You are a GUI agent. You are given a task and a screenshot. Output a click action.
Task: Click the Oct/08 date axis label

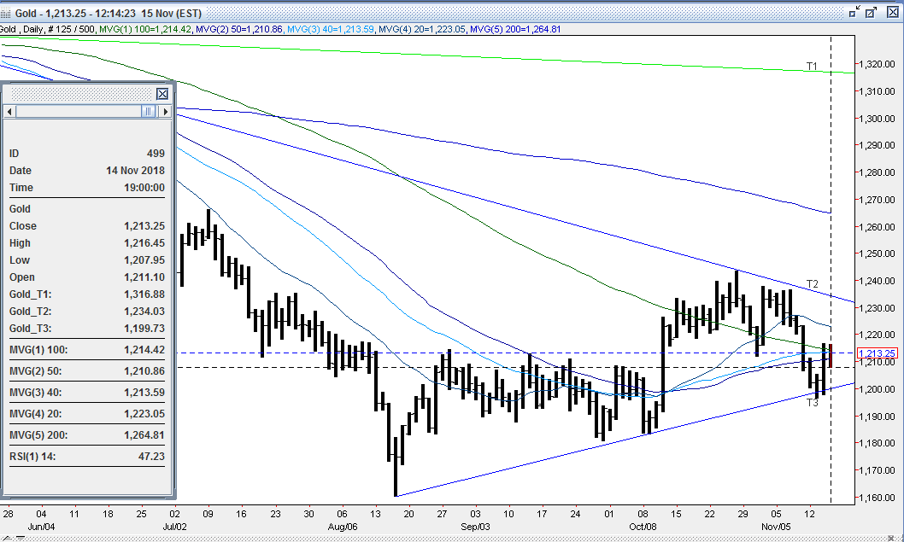[x=643, y=527]
